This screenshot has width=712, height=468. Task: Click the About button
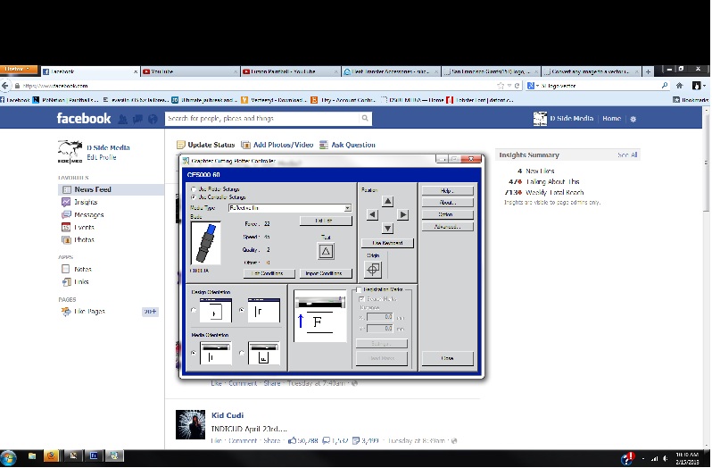448,203
